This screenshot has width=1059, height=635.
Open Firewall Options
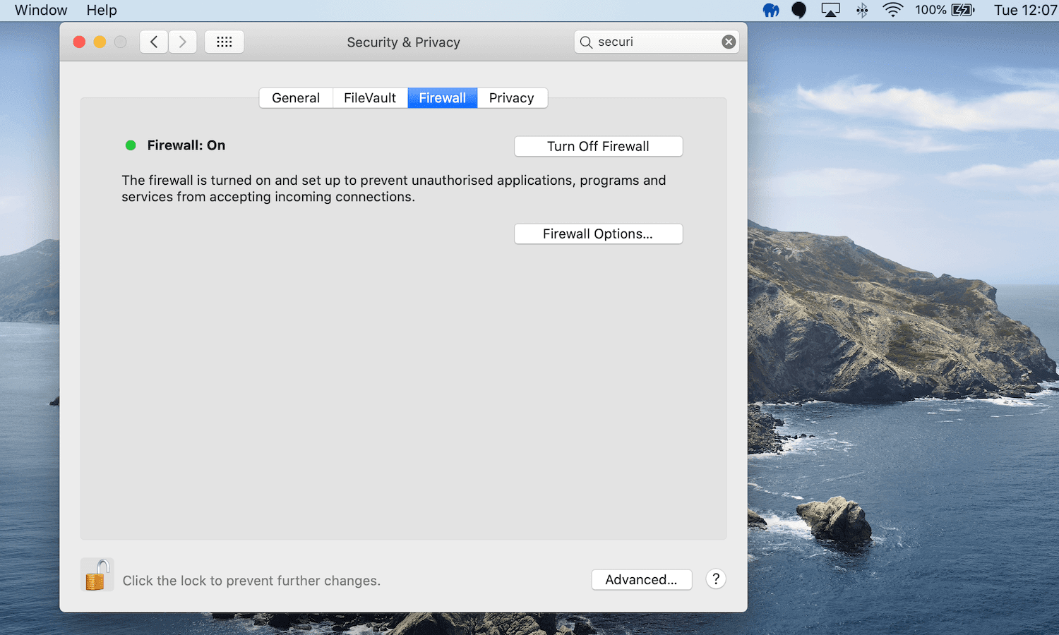598,234
